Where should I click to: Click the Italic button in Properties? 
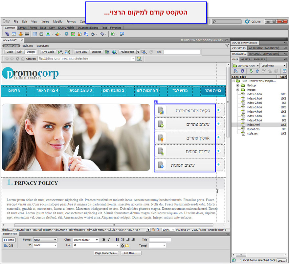tap(109, 239)
